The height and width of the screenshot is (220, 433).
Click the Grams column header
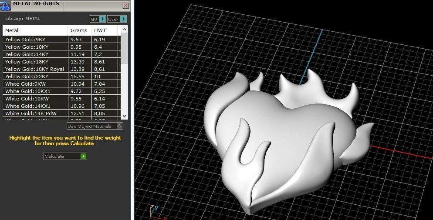(80, 30)
